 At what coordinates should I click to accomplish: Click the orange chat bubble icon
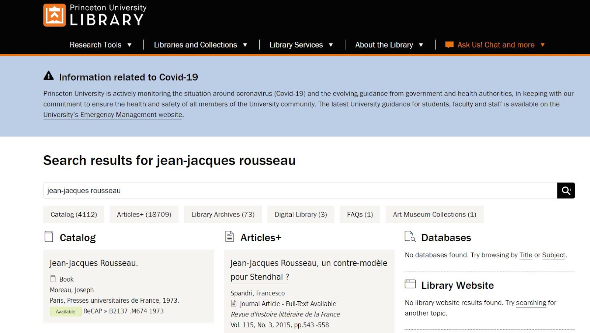(x=449, y=45)
